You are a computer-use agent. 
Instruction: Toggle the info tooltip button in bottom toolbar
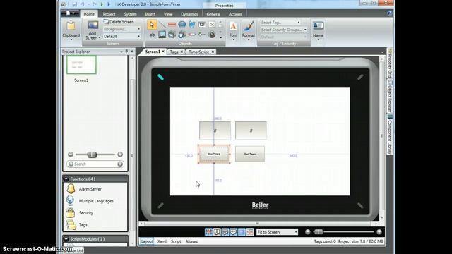pyautogui.click(x=217, y=232)
